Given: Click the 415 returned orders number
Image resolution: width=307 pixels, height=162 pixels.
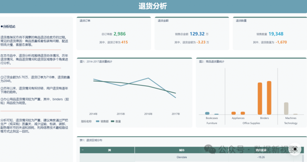Looking at the screenshot, I should point(124,42).
